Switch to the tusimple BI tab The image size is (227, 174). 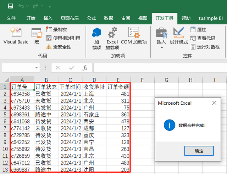[211, 18]
